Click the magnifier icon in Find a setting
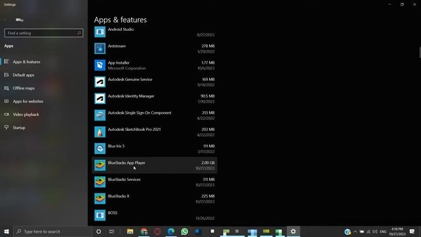Viewport: 421px width, 237px height. [x=79, y=33]
